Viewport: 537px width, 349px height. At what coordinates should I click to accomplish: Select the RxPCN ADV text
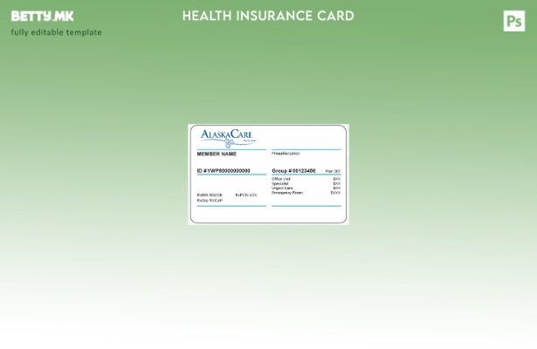[x=246, y=195]
